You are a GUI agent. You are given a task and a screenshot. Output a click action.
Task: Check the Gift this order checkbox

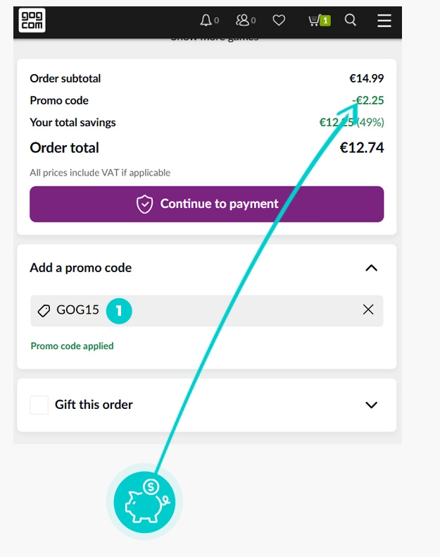tap(39, 405)
